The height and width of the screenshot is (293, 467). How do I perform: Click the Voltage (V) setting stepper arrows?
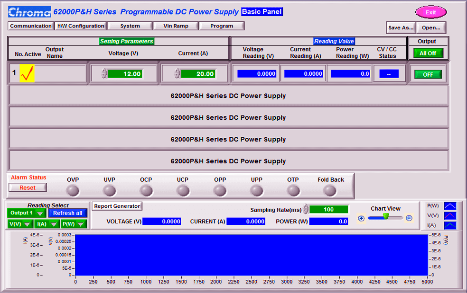click(x=104, y=73)
